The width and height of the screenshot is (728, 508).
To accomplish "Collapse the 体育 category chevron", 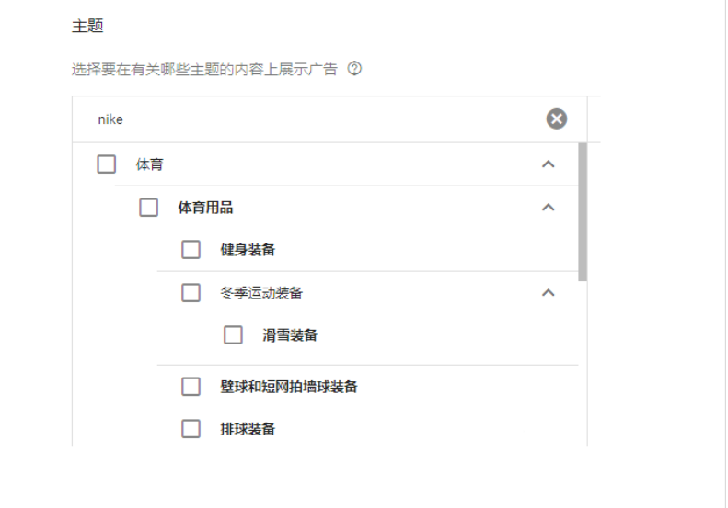I will point(549,164).
